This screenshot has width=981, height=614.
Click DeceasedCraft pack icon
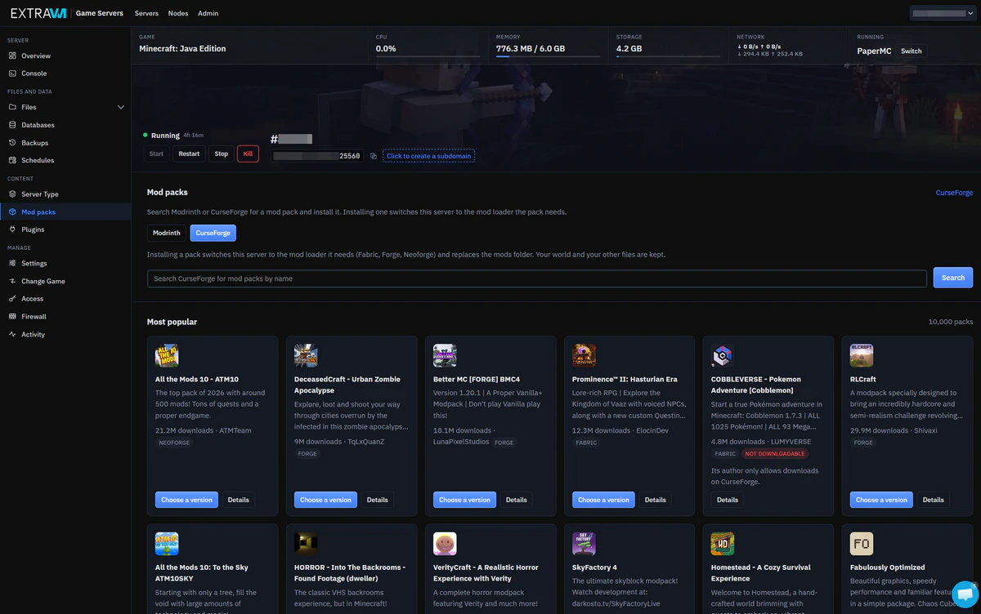tap(306, 356)
